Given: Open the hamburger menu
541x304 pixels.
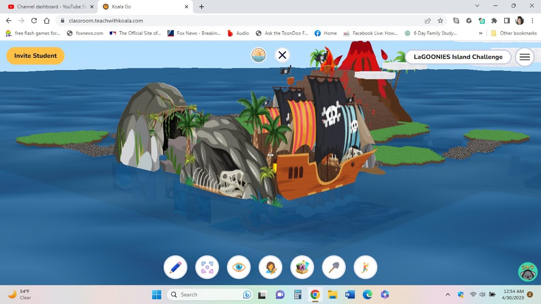Looking at the screenshot, I should pyautogui.click(x=525, y=57).
